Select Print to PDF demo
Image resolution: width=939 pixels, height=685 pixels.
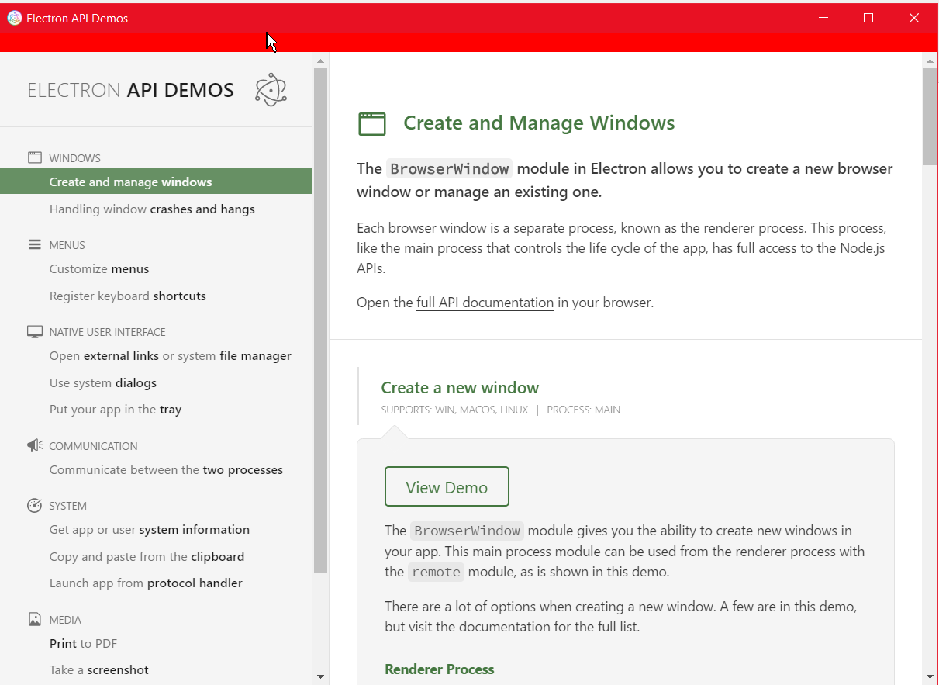(x=83, y=643)
